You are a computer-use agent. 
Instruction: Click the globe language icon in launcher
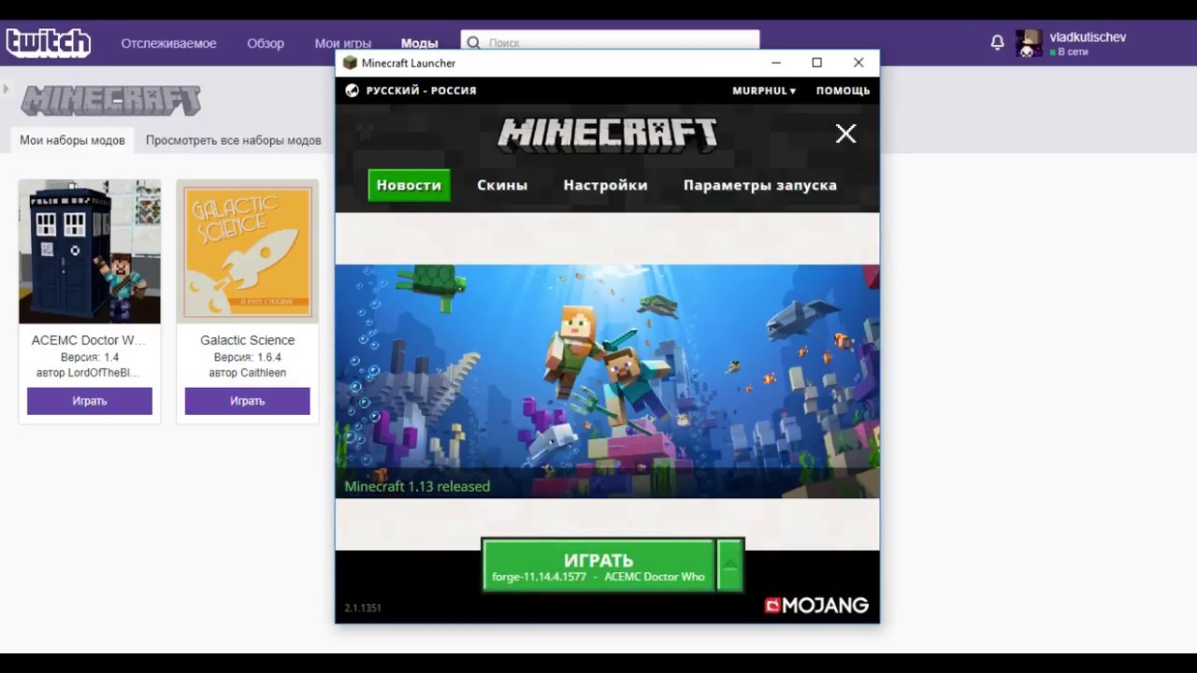pyautogui.click(x=353, y=91)
